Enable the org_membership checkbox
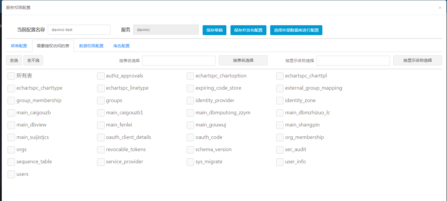 point(280,137)
